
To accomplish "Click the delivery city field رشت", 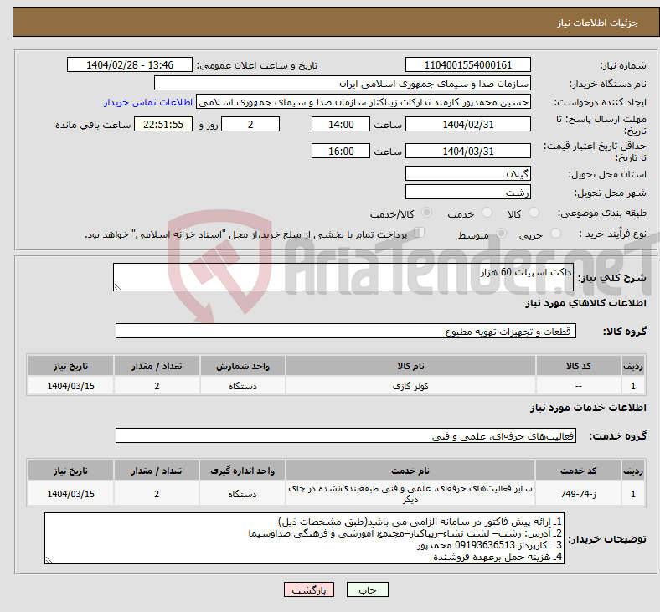I will tap(467, 192).
